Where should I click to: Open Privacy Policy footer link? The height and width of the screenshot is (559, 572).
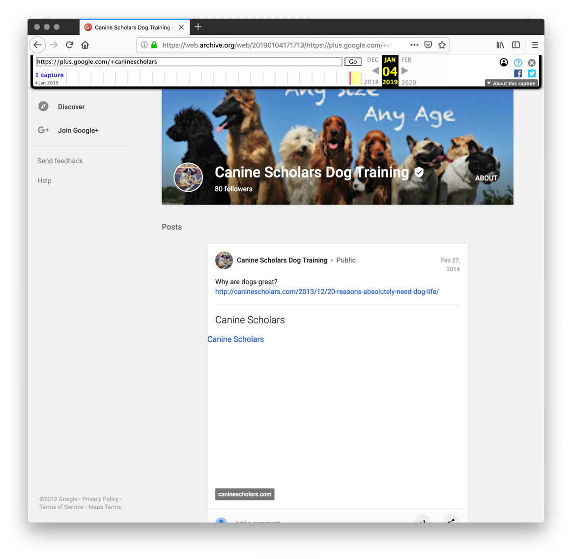pos(100,499)
